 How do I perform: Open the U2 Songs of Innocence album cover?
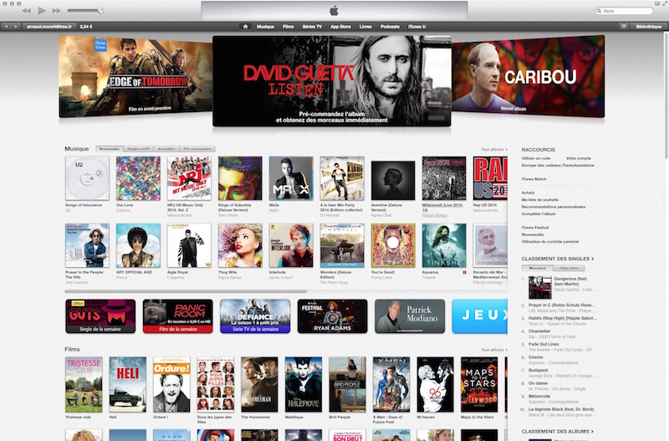coord(87,178)
